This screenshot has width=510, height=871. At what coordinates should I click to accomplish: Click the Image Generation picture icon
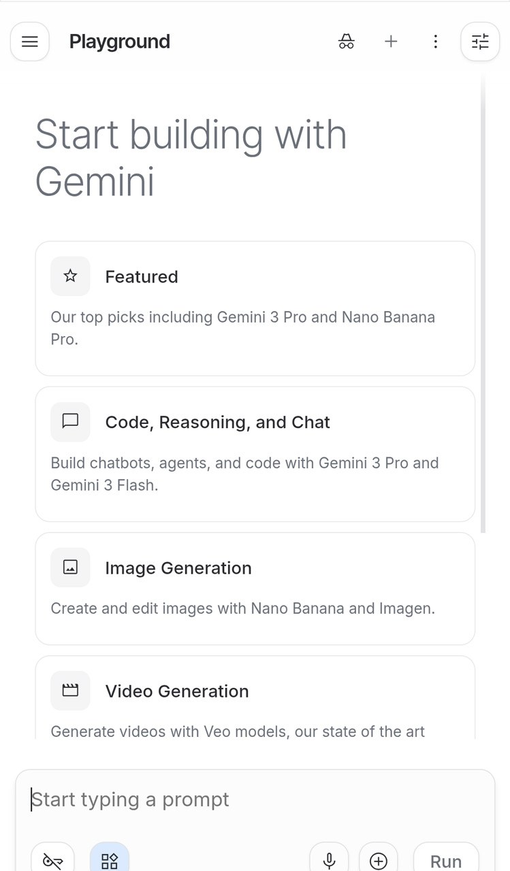pos(70,568)
